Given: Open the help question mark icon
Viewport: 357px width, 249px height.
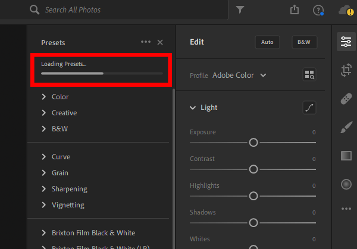Looking at the screenshot, I should (x=318, y=10).
